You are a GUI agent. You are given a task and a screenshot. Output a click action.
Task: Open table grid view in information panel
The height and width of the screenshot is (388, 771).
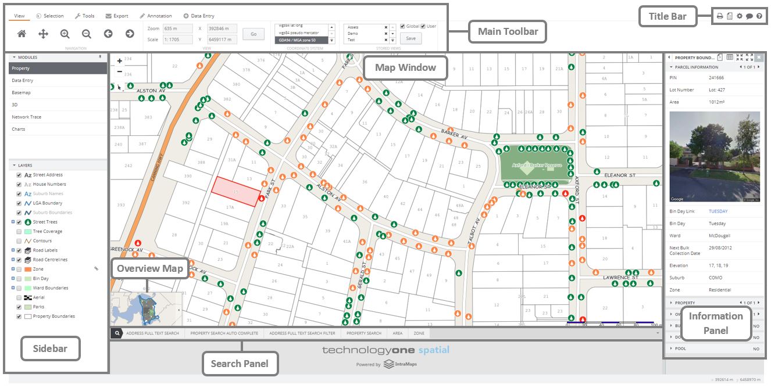click(x=730, y=58)
